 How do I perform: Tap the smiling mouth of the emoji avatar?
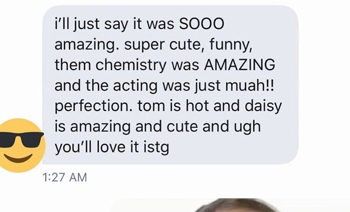pos(18,158)
